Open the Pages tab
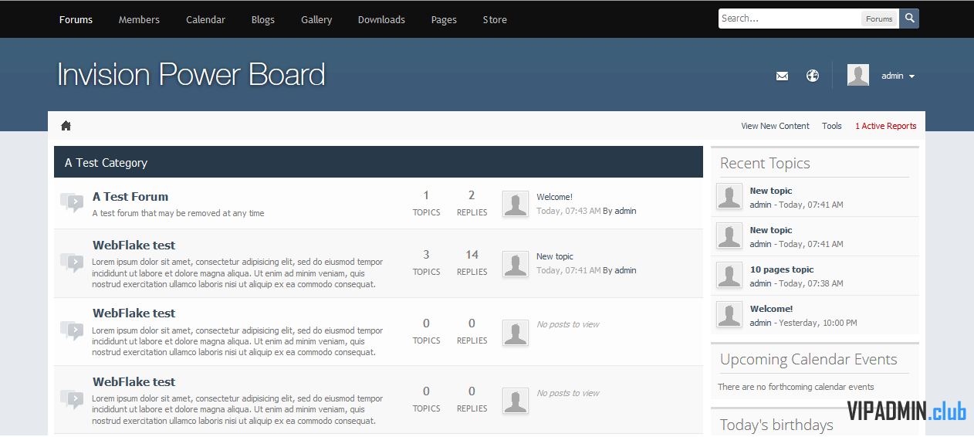 [x=444, y=19]
